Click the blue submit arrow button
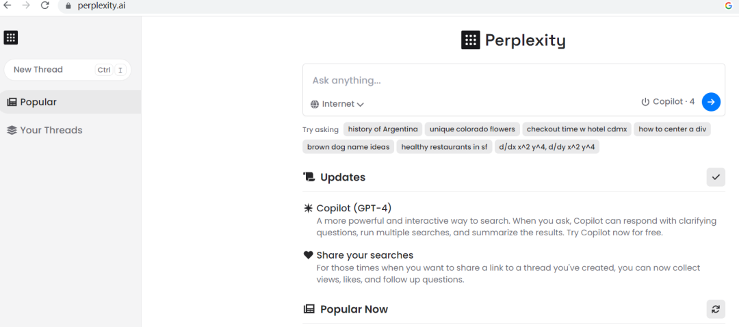This screenshot has width=739, height=327. point(711,102)
